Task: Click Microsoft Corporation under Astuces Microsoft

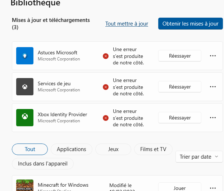Action: coord(59,59)
